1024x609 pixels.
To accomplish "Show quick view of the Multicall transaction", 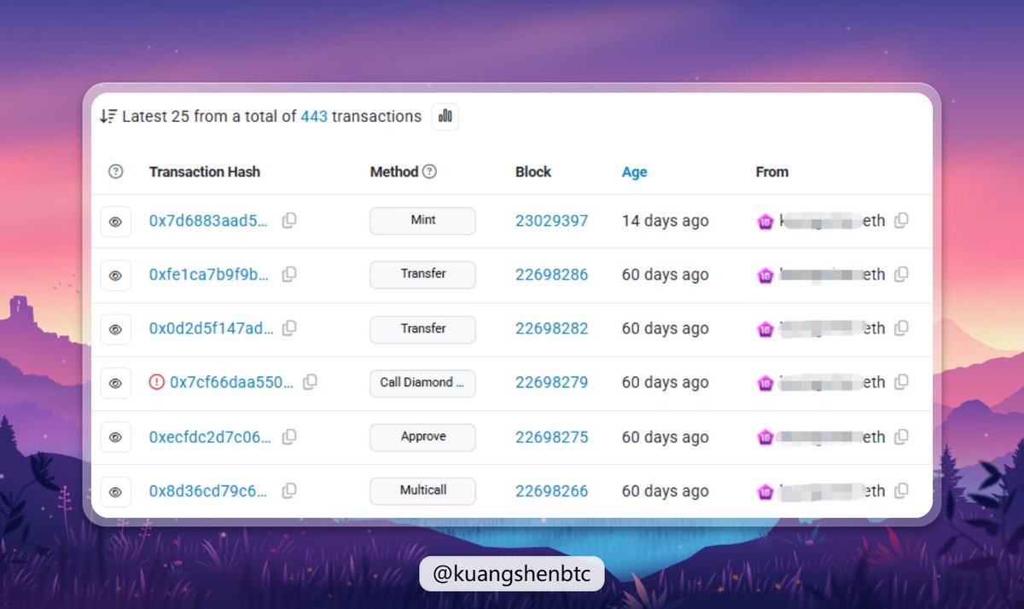I will tap(115, 492).
